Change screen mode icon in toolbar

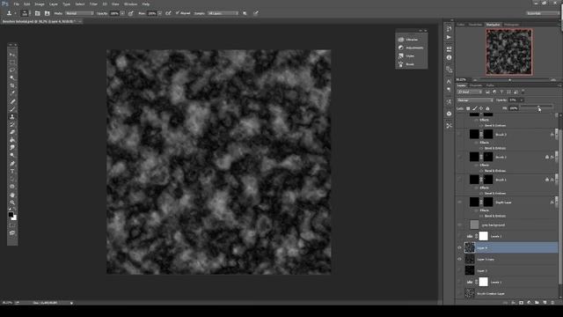point(12,232)
